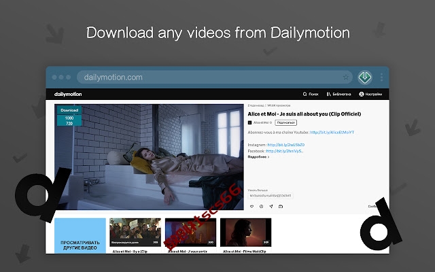Screen dimensions: 435x272
Task: Click the Download button over the video
Action: click(x=69, y=110)
